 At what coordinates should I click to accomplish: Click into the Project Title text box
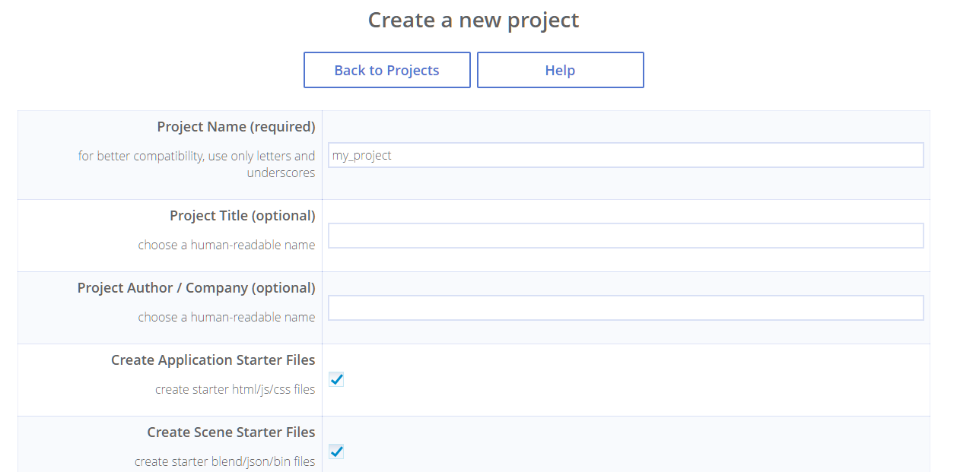pos(625,236)
